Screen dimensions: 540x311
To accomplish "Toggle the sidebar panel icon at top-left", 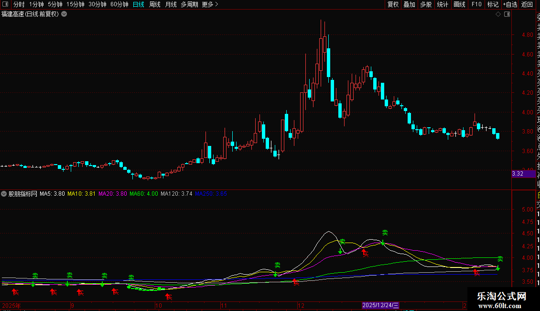I will (5, 4).
